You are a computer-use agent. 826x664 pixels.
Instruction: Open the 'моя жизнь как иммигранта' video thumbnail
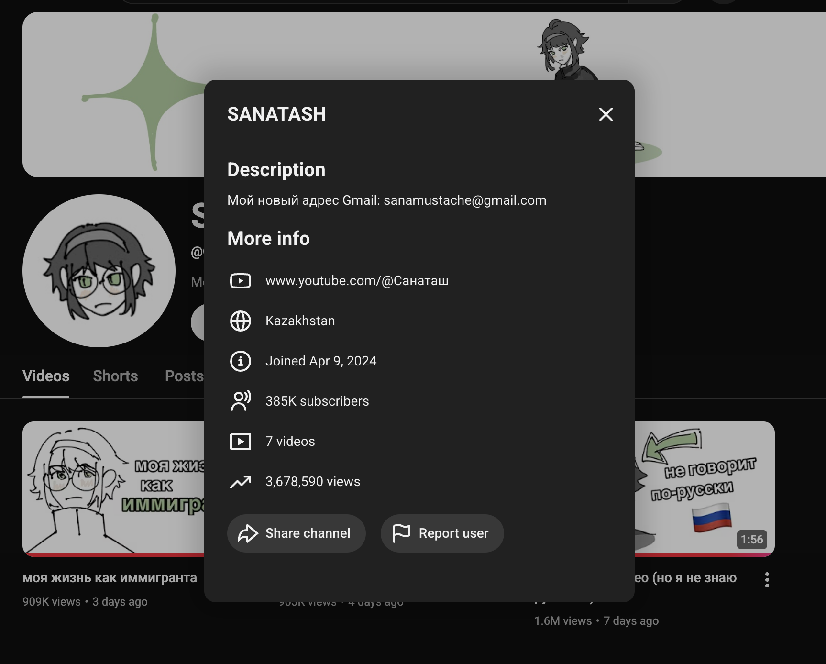pyautogui.click(x=113, y=489)
